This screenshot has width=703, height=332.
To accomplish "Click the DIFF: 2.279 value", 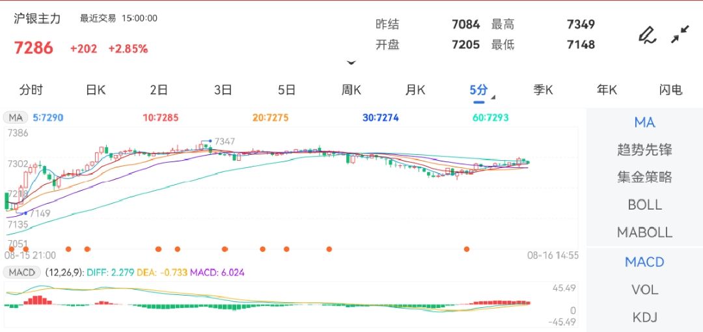I will tap(110, 272).
